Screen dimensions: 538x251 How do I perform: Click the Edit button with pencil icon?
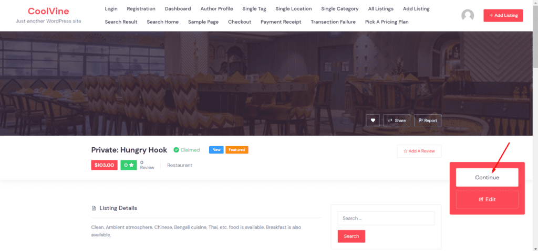(487, 199)
